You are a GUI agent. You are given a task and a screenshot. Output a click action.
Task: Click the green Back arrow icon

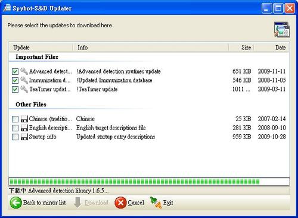tap(15, 203)
